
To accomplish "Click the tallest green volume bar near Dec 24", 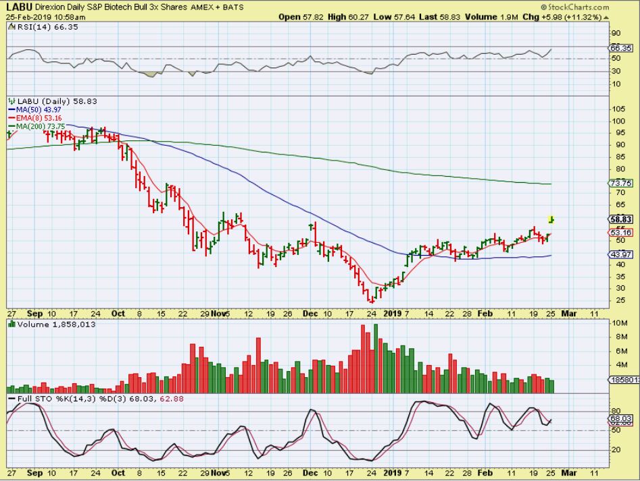I will click(x=376, y=358).
